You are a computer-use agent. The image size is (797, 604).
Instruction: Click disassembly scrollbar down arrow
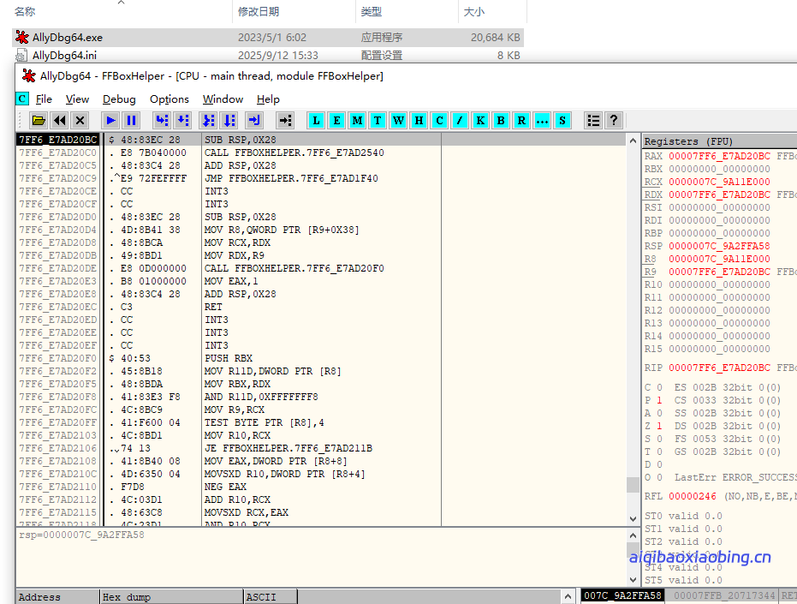pos(633,519)
